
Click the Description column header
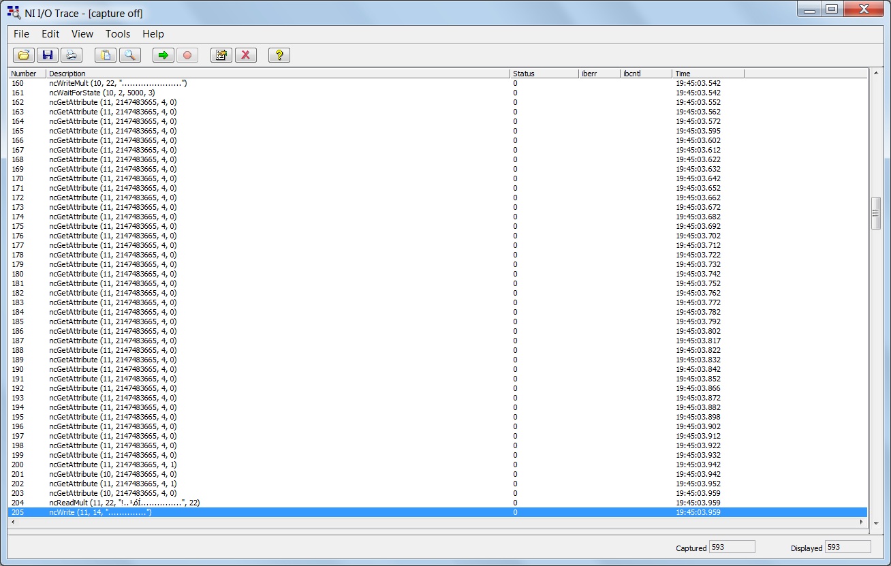278,74
